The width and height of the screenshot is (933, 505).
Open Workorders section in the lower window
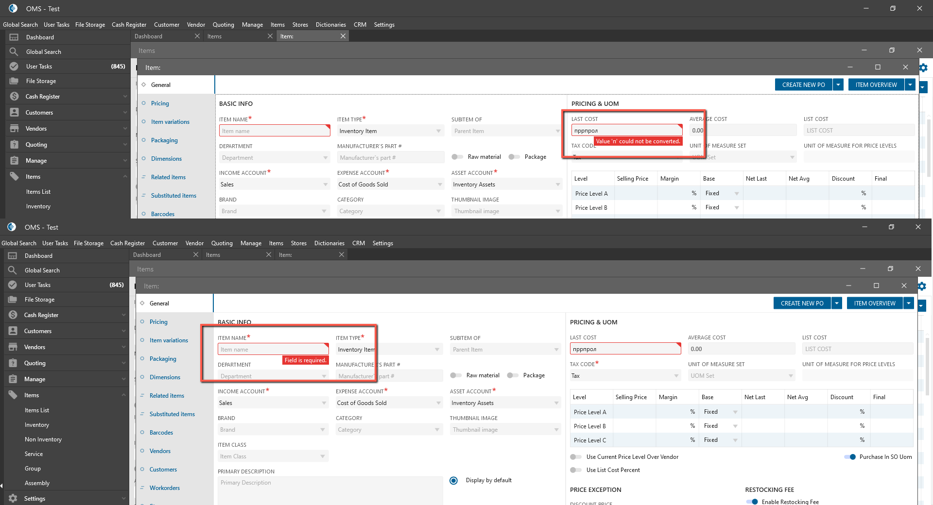(165, 488)
